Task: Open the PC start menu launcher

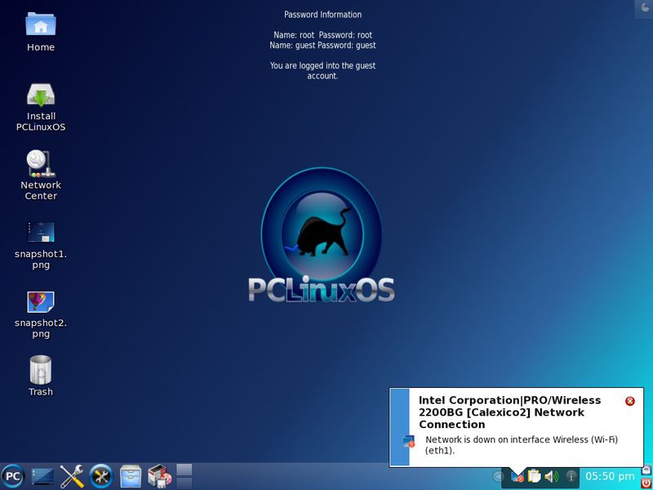Action: (13, 476)
